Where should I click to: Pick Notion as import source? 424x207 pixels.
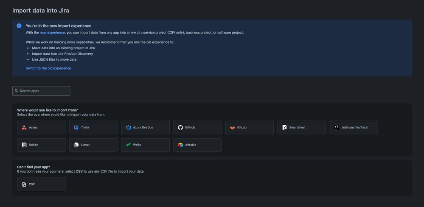coord(41,145)
